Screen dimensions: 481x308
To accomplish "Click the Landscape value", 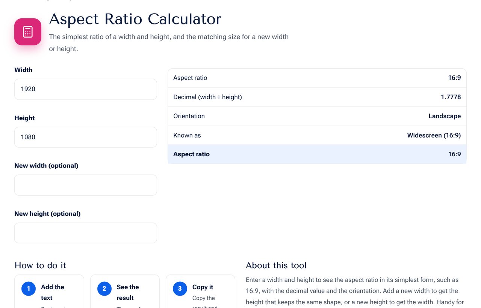I will coord(445,116).
